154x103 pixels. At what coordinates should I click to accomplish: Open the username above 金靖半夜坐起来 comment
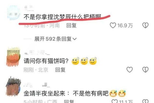tap(37, 85)
